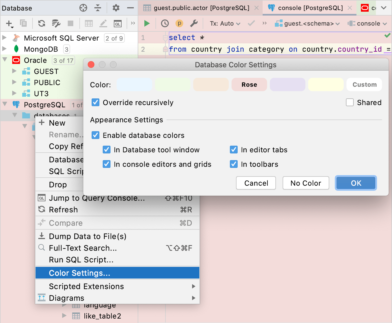This screenshot has height=323, width=392.
Task: Click the yellow 'p' parameters icon
Action: pyautogui.click(x=179, y=23)
